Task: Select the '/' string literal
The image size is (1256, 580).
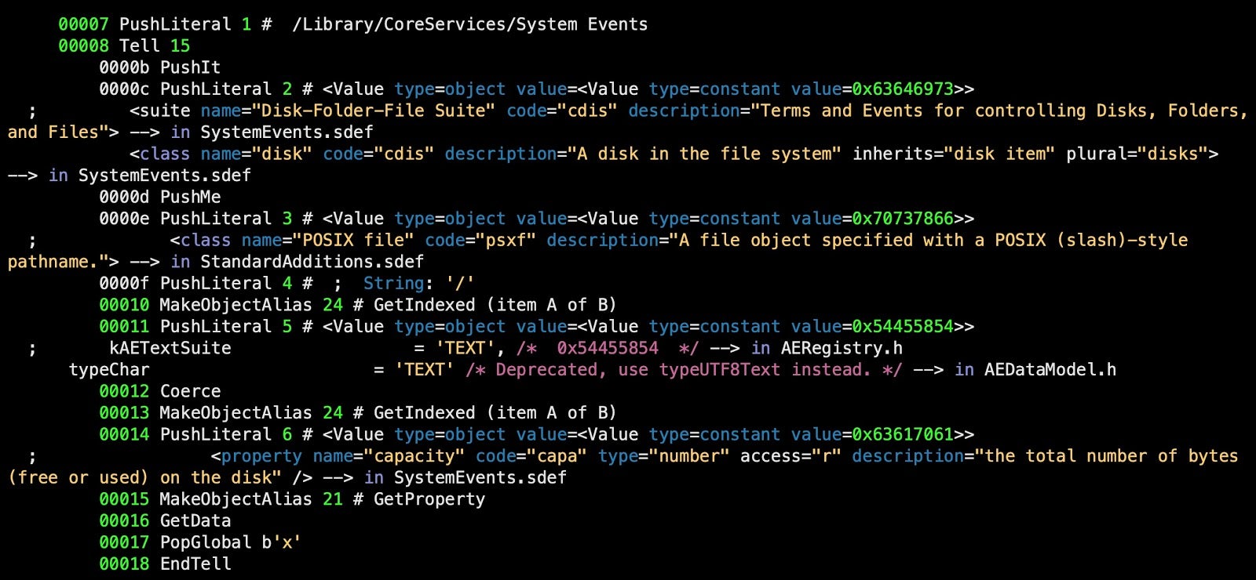Action: click(x=460, y=283)
